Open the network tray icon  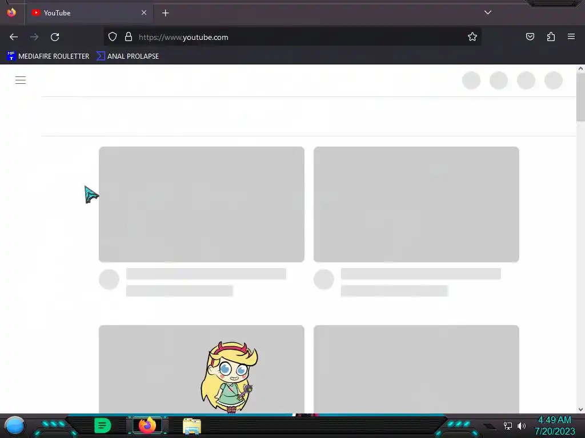[x=508, y=425]
